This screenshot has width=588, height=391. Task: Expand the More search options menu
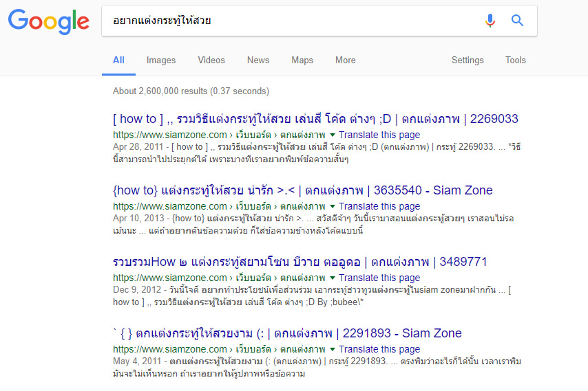[x=346, y=60]
